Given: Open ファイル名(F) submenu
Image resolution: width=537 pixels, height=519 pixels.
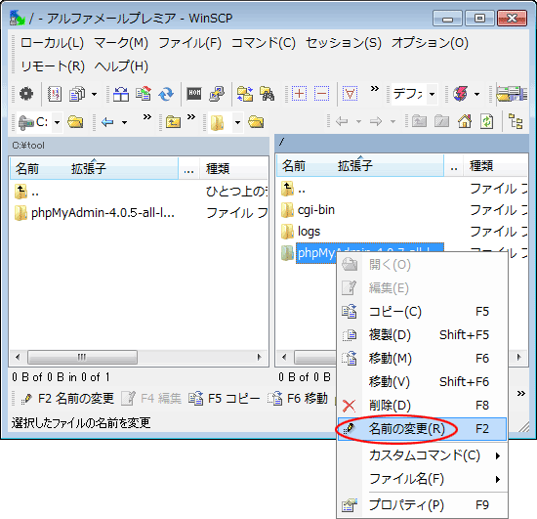Looking at the screenshot, I should point(422,479).
